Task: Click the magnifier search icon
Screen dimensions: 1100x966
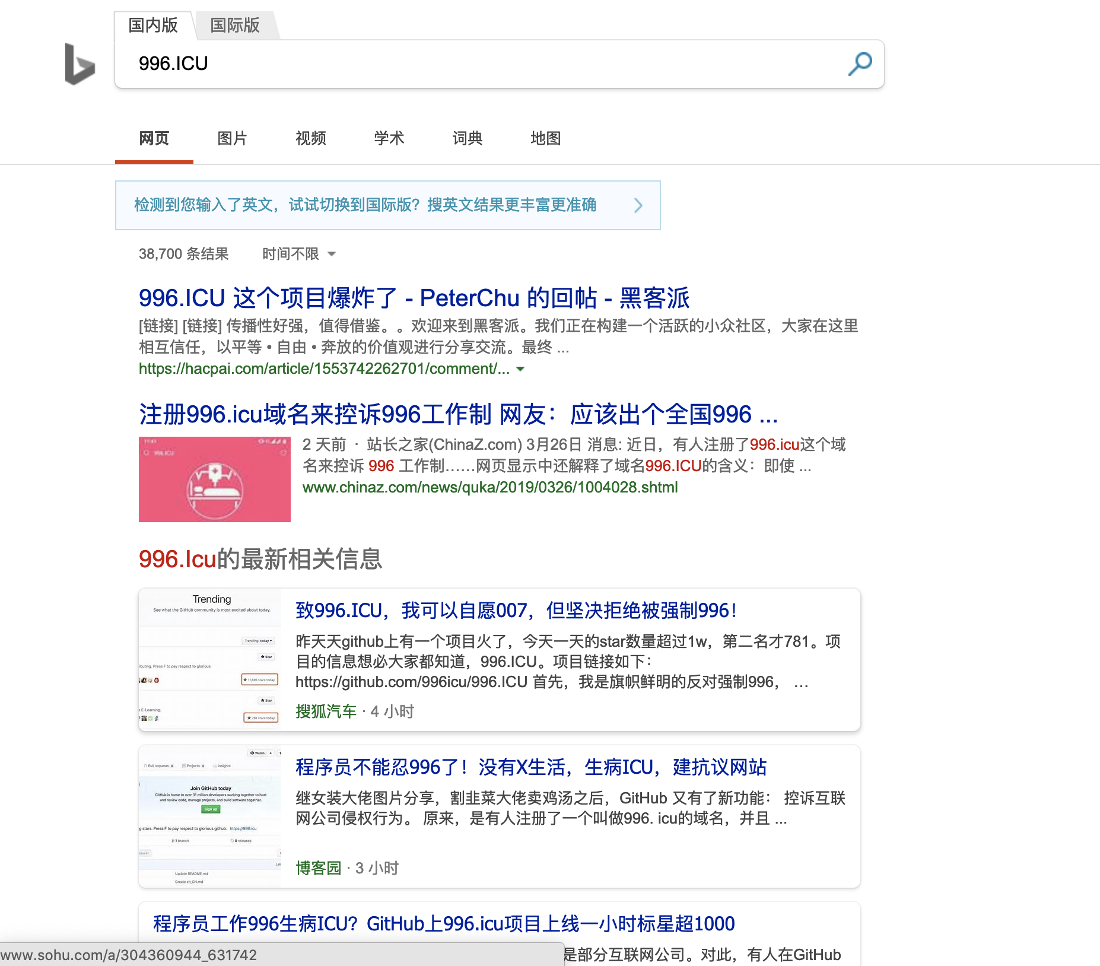Action: tap(860, 64)
